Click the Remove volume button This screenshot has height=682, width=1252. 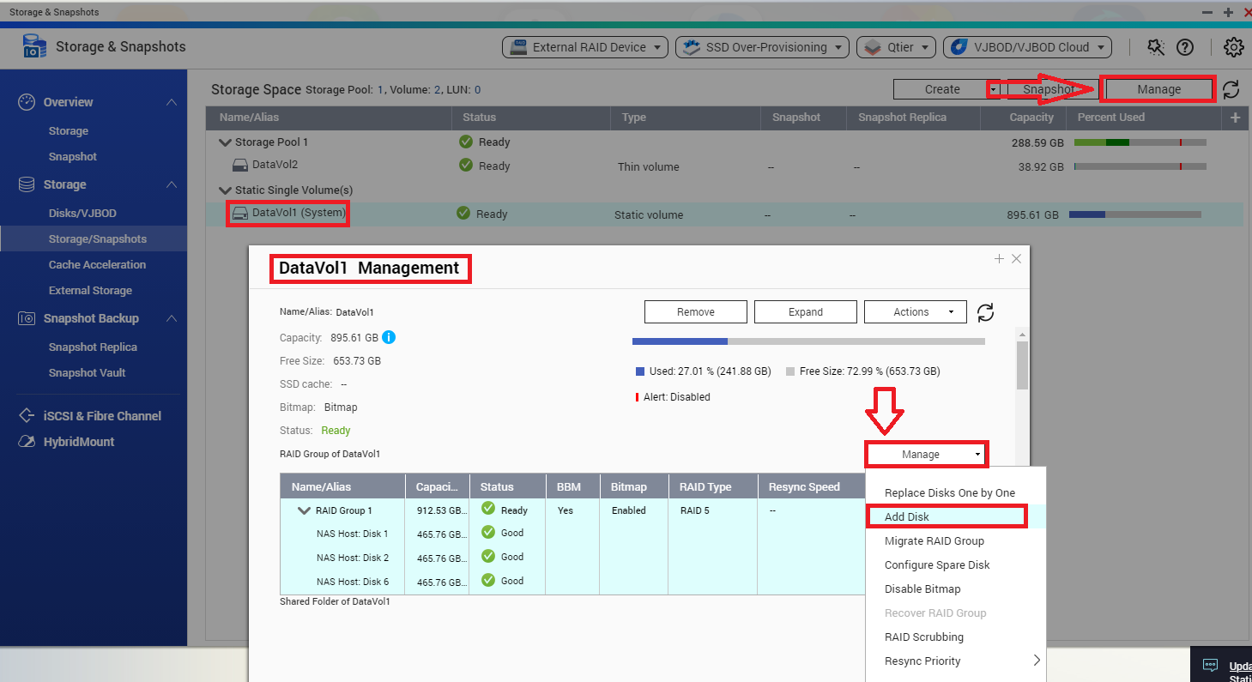(x=695, y=312)
